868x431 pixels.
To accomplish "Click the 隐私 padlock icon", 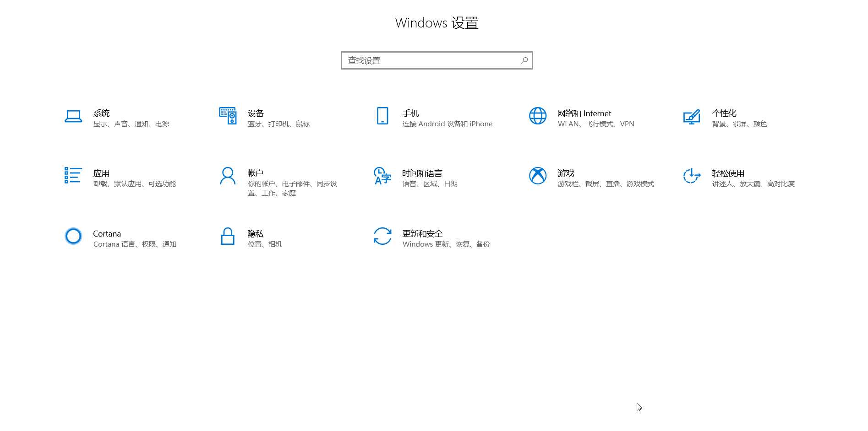I will [x=228, y=236].
